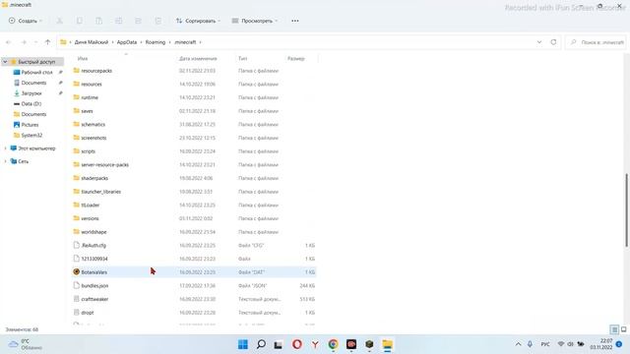Sort by Дата изменения column header
Image resolution: width=630 pixels, height=354 pixels.
click(x=198, y=59)
